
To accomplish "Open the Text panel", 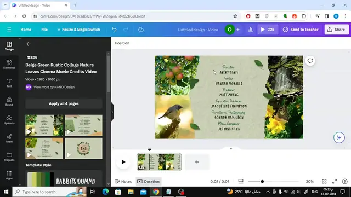I will click(9, 83).
